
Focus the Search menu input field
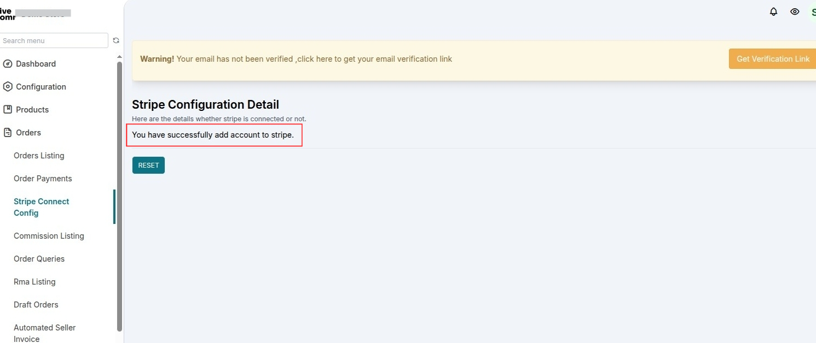click(54, 40)
